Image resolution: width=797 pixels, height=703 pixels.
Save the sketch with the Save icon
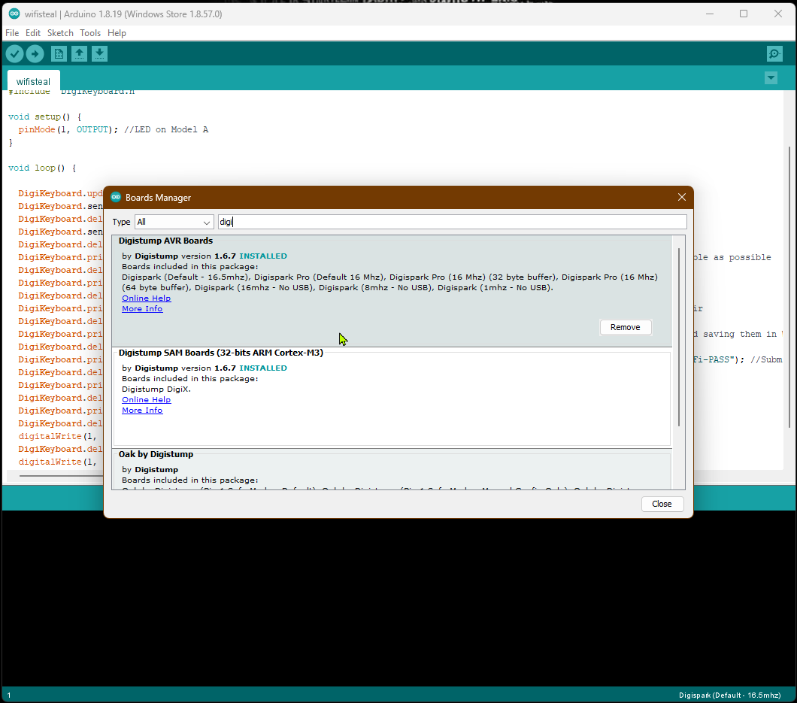[99, 53]
